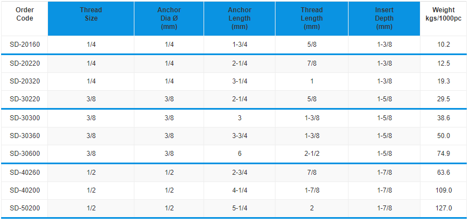Select order code SD-30600

(x=25, y=154)
